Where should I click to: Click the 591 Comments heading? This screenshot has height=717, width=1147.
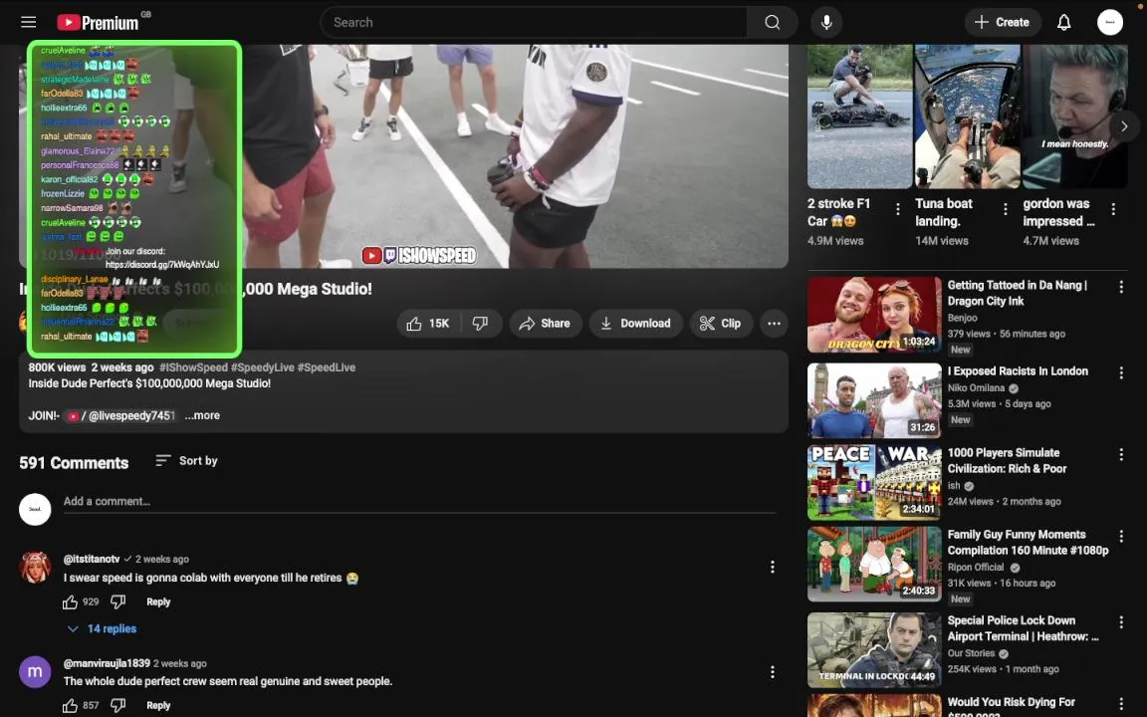(74, 463)
